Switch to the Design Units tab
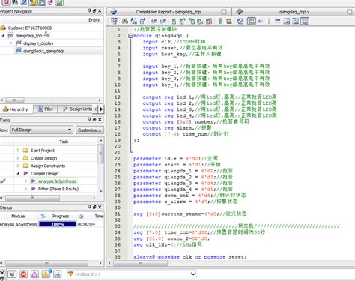Viewport: 355px width, 281px height. pyautogui.click(x=77, y=109)
